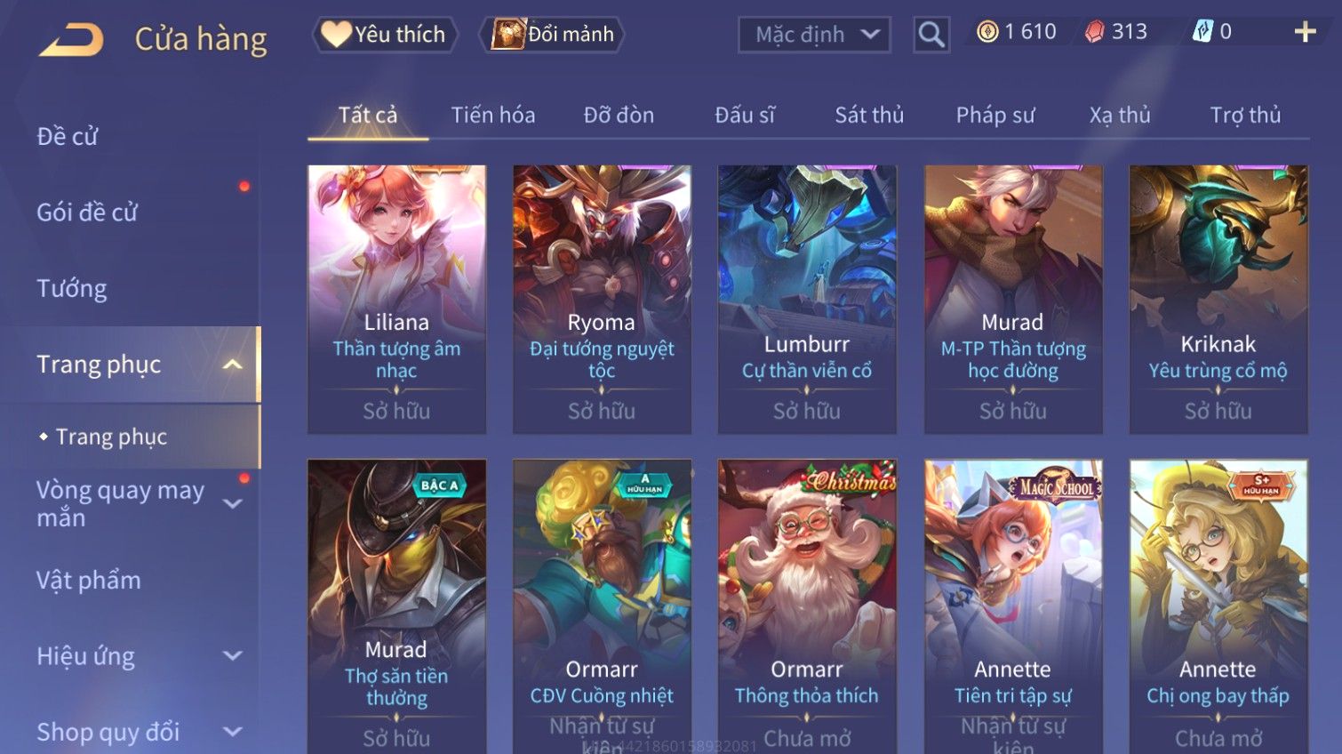Open the search magnifier icon
The image size is (1342, 754).
pos(931,35)
